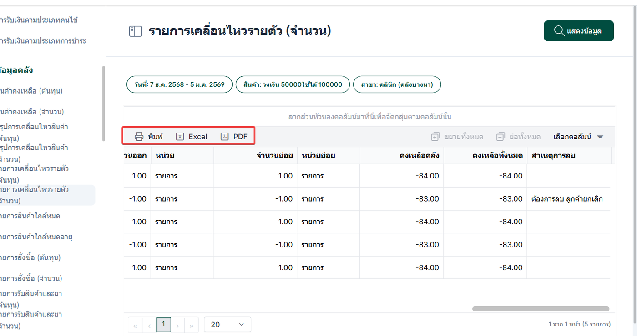637x336 pixels.
Task: Select page 1 in the pagination
Action: (163, 325)
